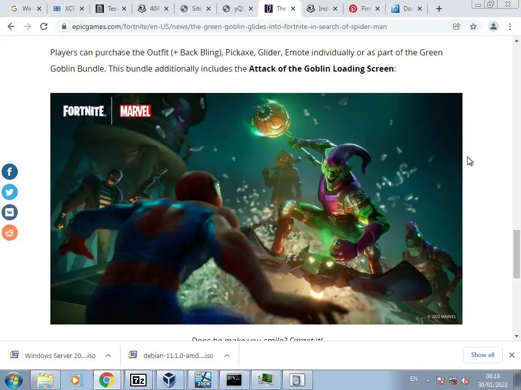Click the address bar URL
This screenshot has width=521, height=390.
(229, 26)
